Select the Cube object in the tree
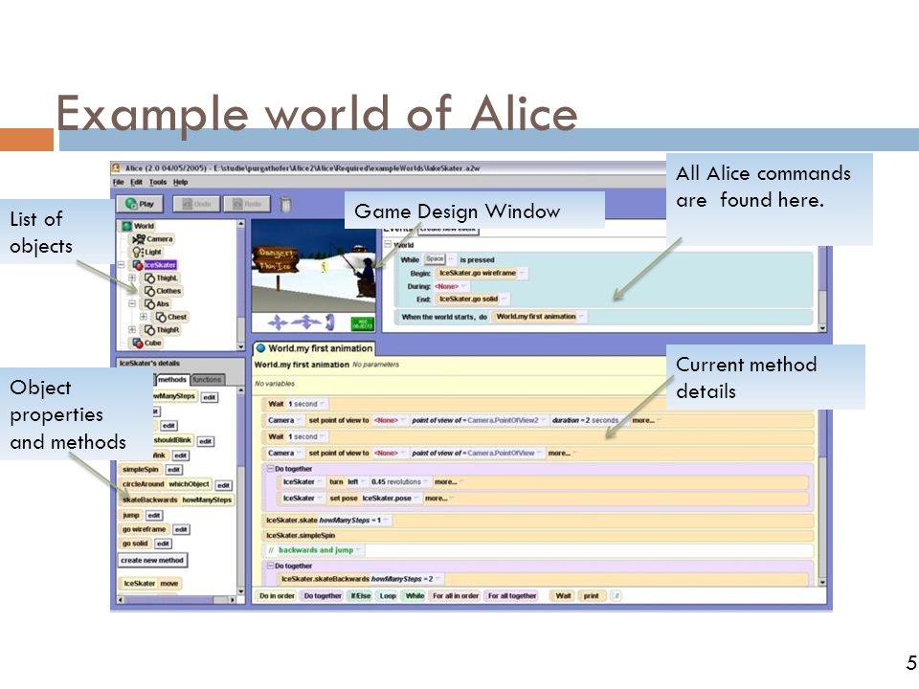The width and height of the screenshot is (919, 689). click(147, 343)
